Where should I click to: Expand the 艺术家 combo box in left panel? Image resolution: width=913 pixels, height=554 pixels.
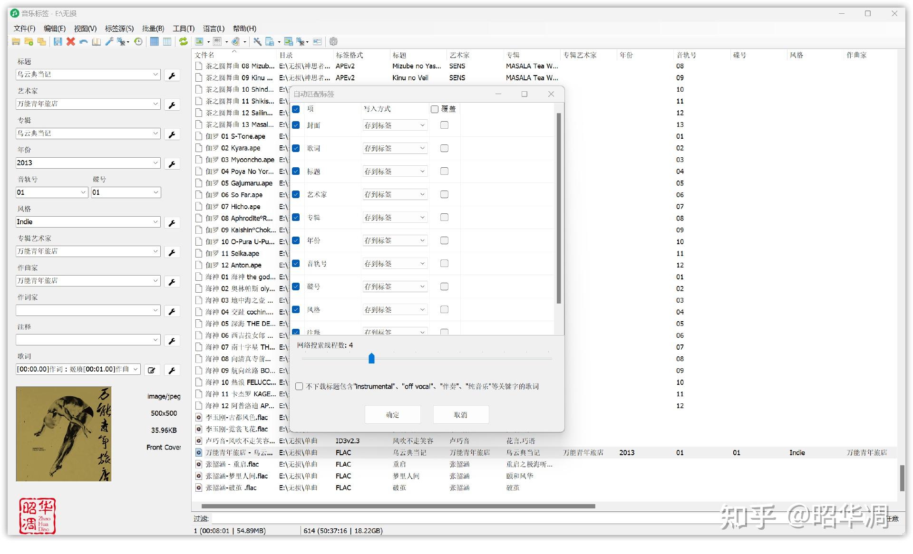tap(155, 104)
